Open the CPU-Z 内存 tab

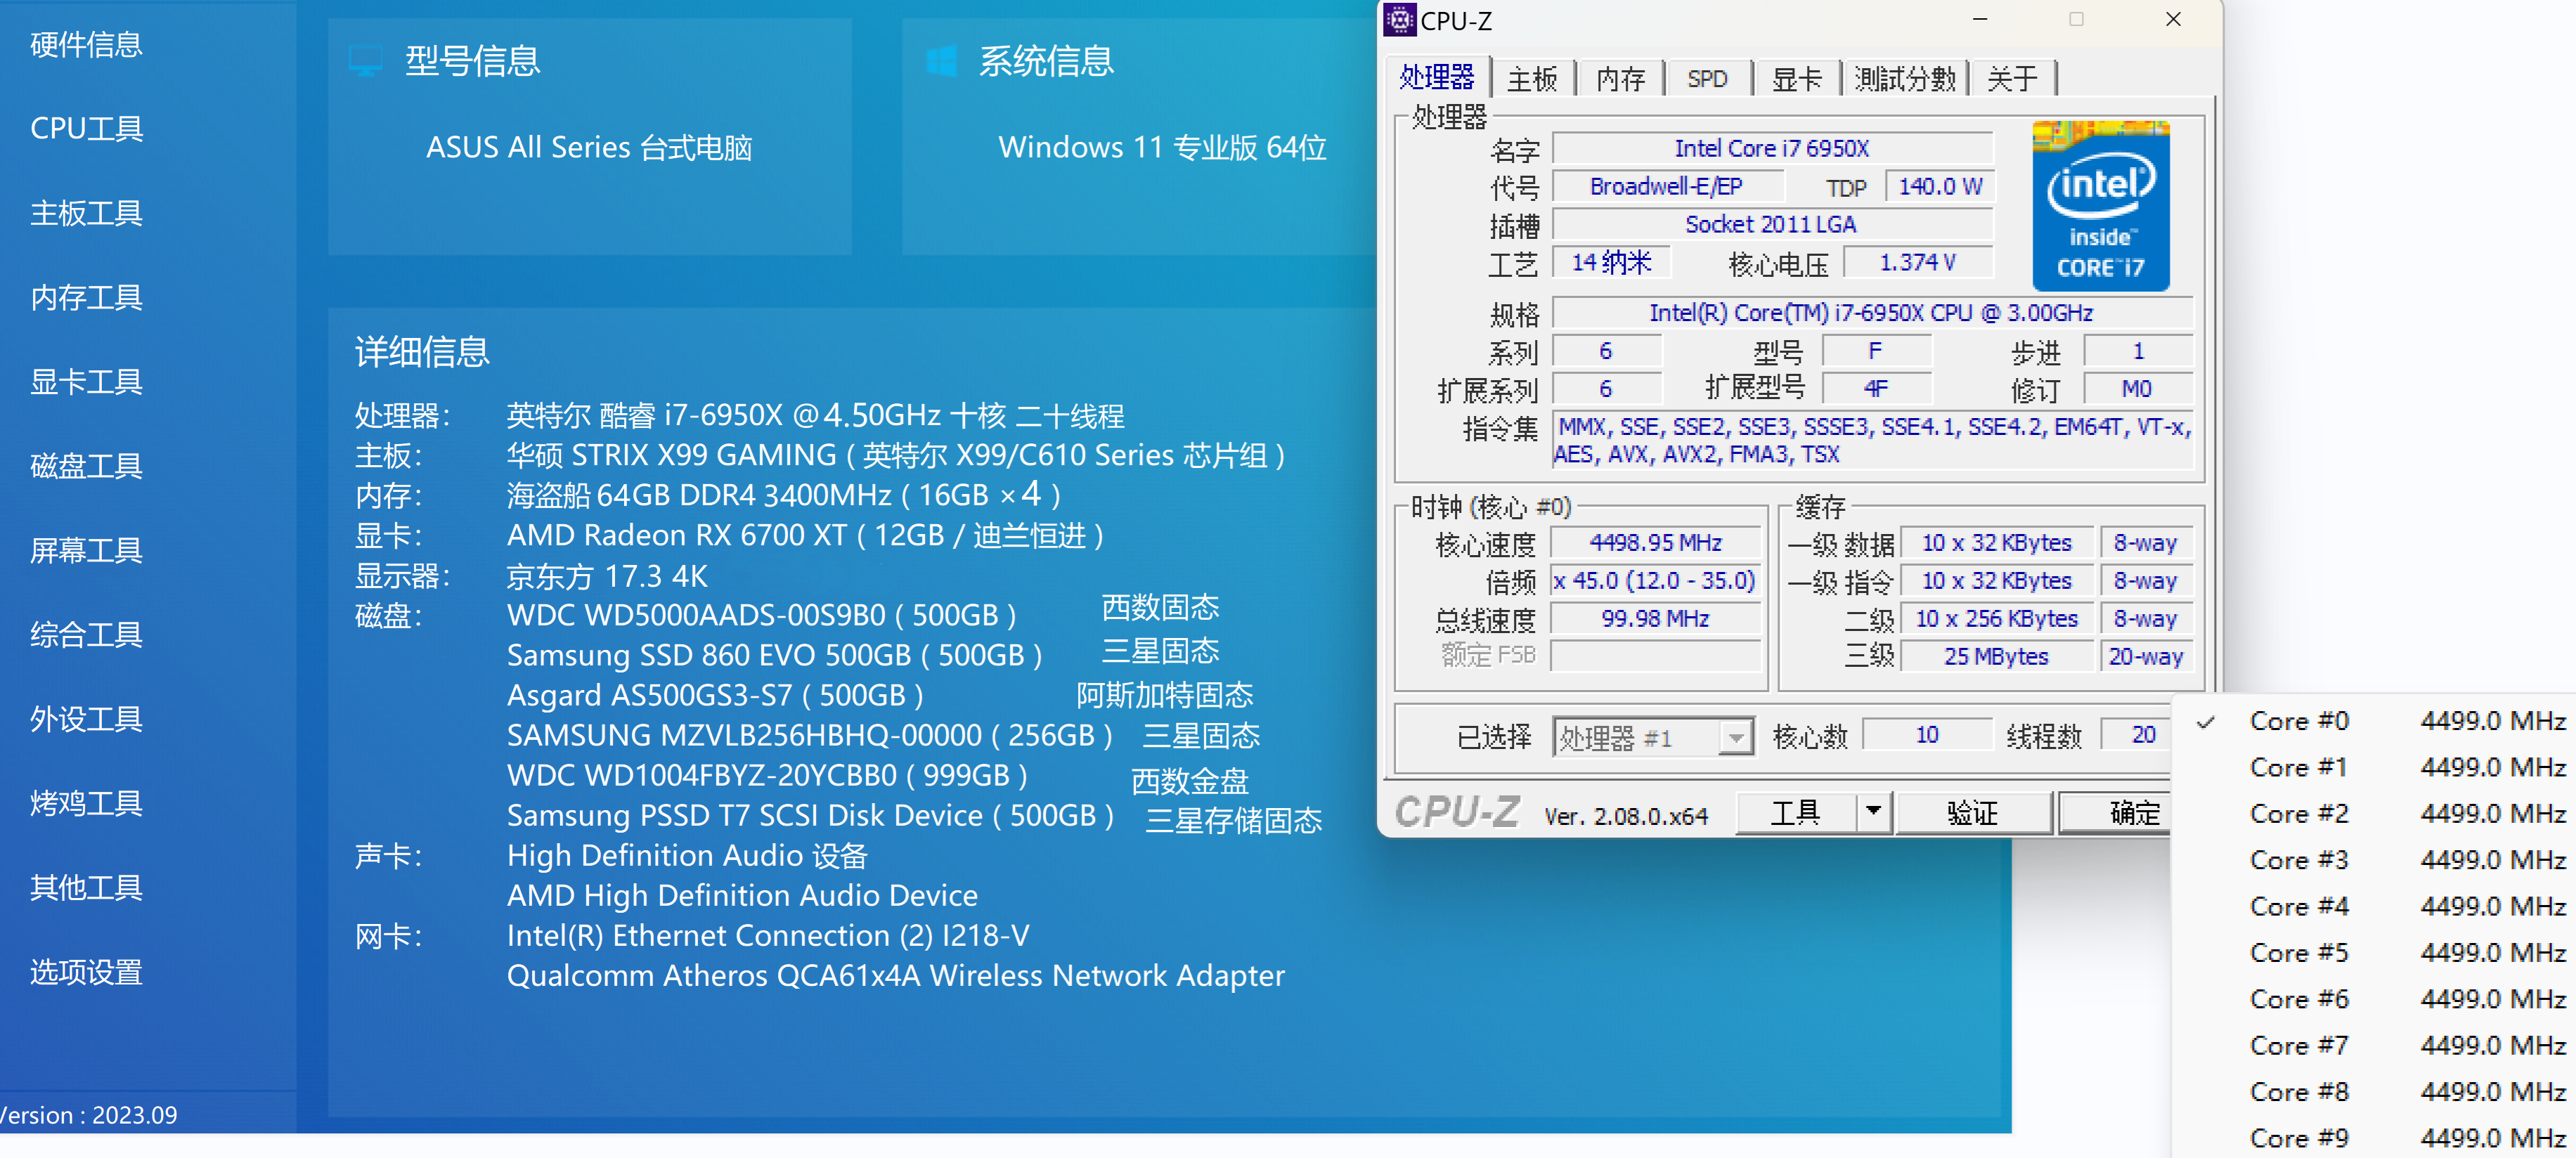(1620, 79)
